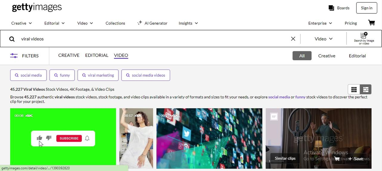Image resolution: width=382 pixels, height=171 pixels.
Task: Select the VIDEO tab
Action: [x=121, y=55]
